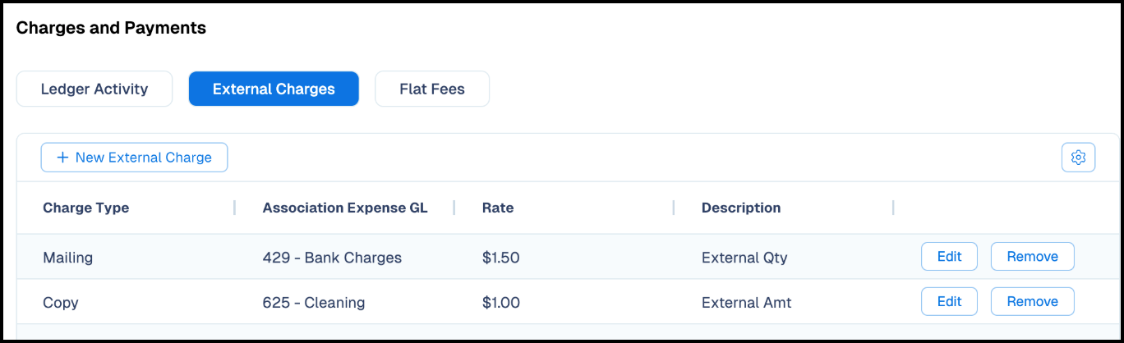Viewport: 1124px width, 343px height.
Task: Switch to Ledger Activity tab
Action: click(x=94, y=89)
